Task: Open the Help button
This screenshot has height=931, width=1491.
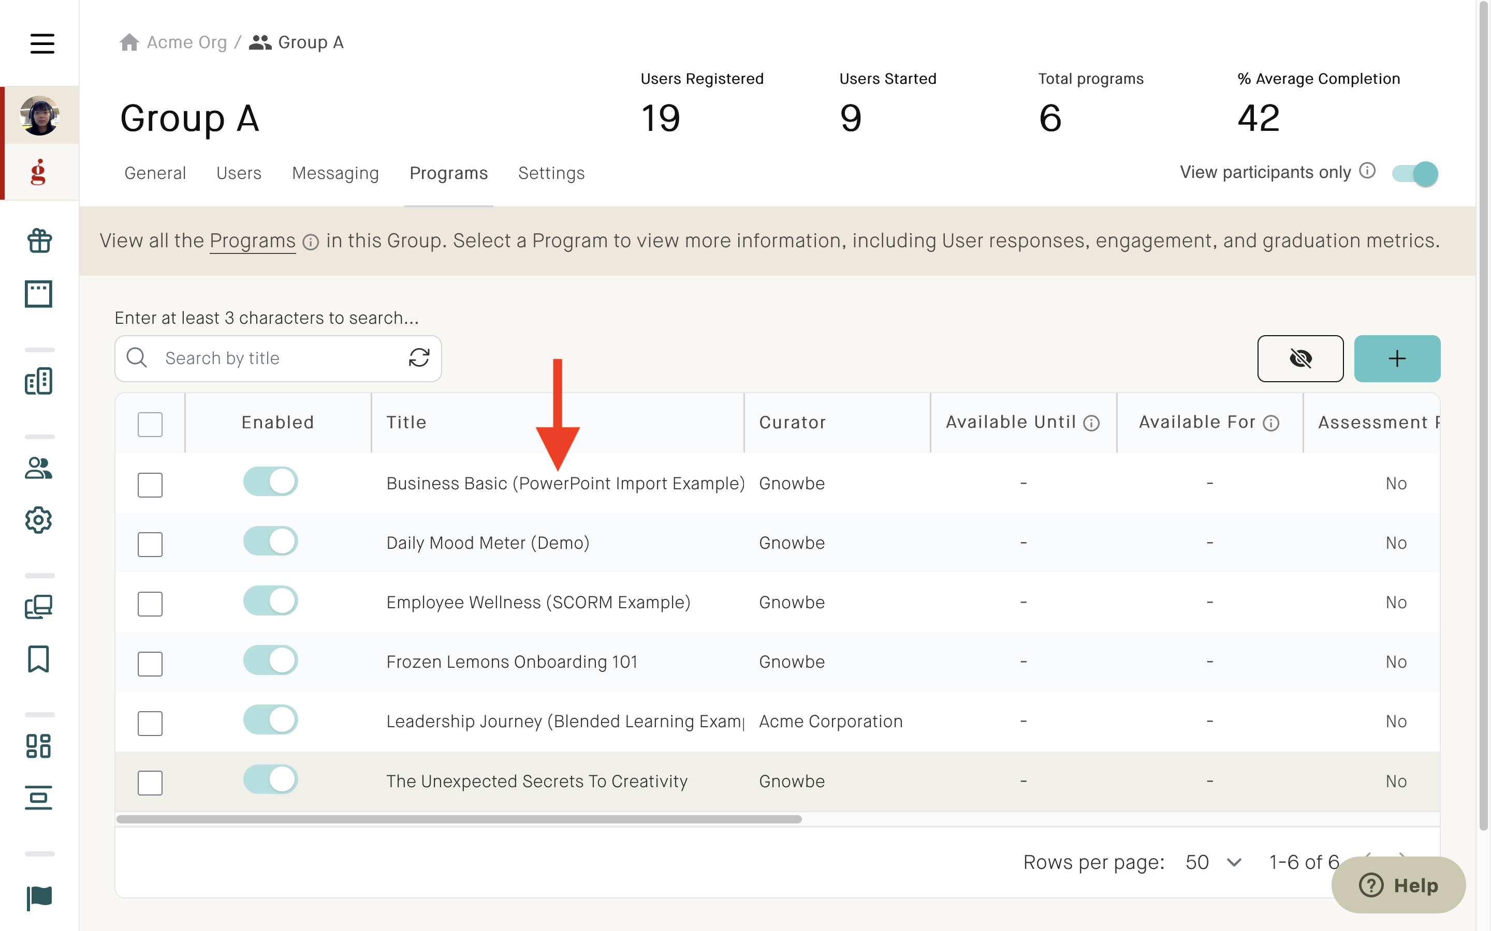Action: point(1398,885)
